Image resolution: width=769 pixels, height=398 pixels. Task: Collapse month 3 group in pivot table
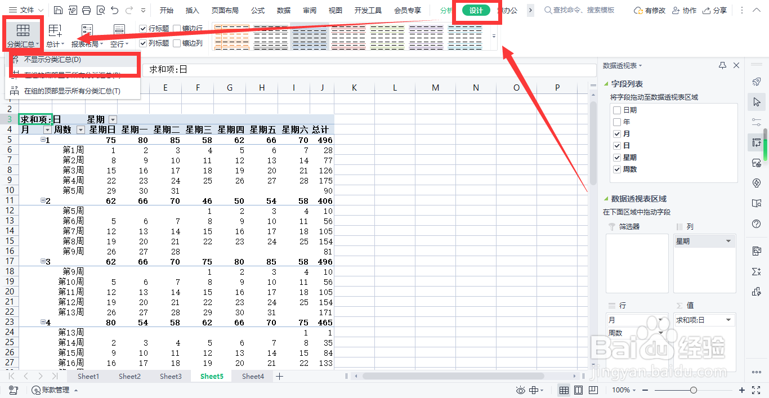(43, 261)
